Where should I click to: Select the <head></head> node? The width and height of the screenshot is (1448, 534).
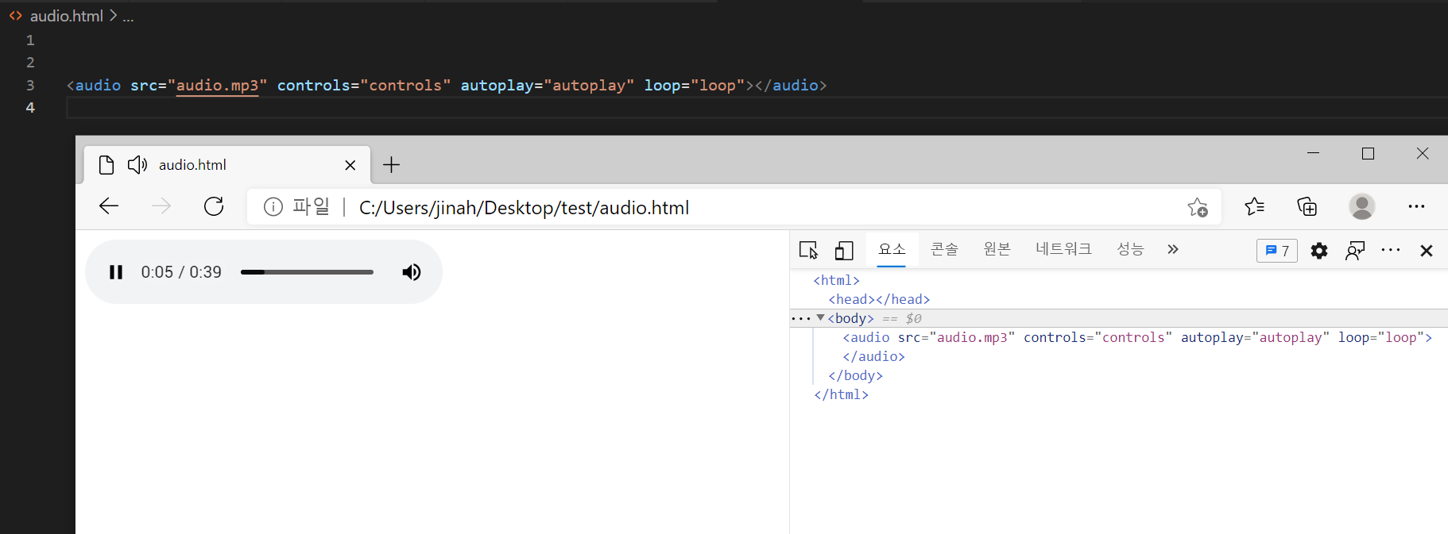coord(879,299)
